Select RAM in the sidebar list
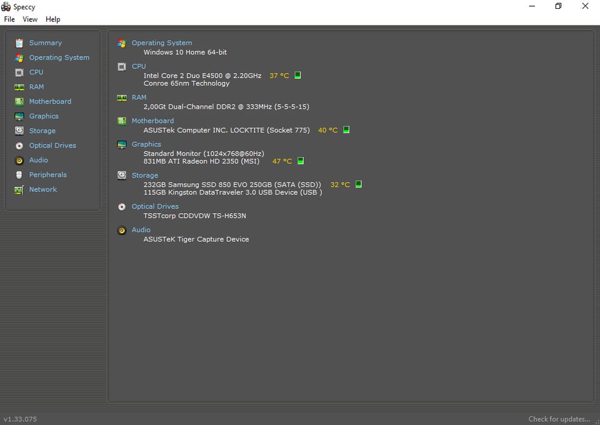Viewport: 600px width, 425px height. coord(37,87)
